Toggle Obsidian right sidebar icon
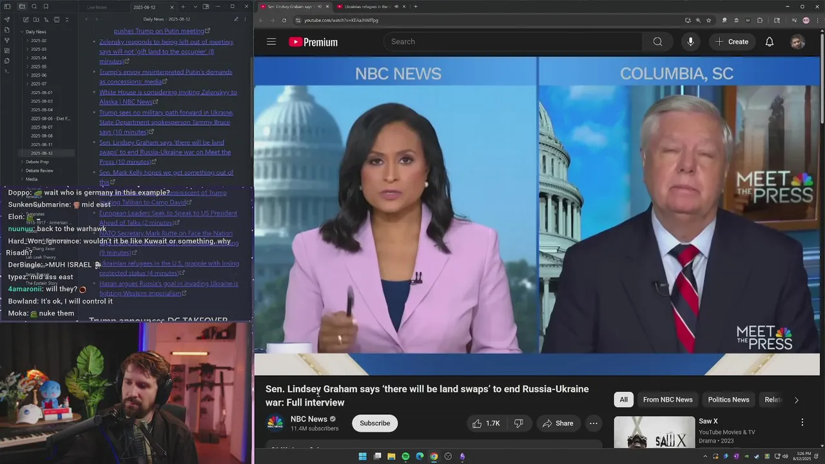 coord(206,6)
